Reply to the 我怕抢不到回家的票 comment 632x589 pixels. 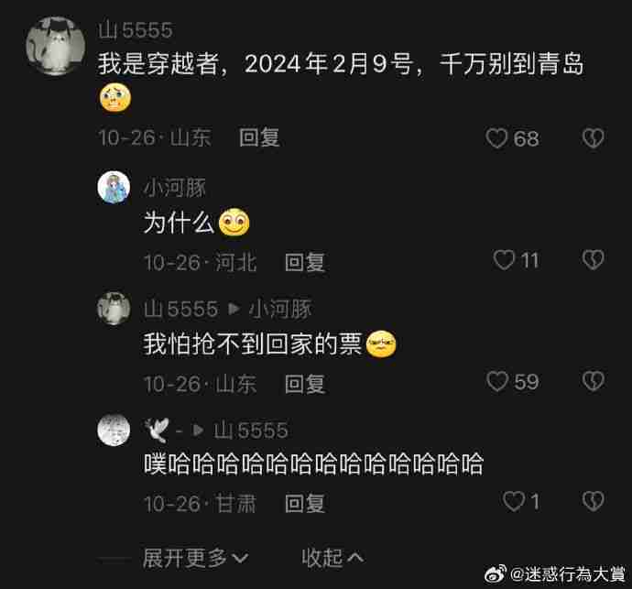305,384
